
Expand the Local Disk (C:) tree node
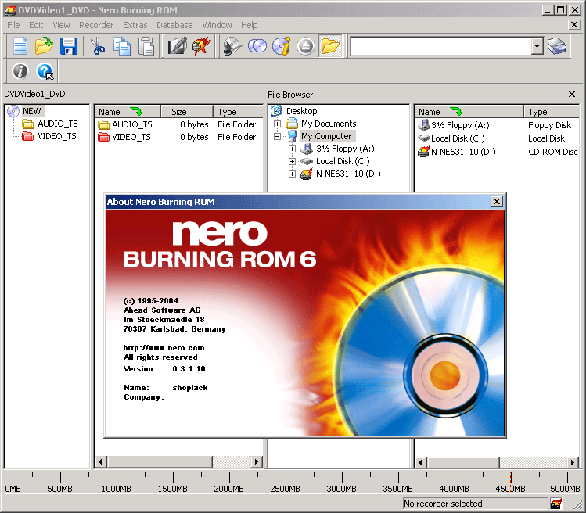click(293, 161)
